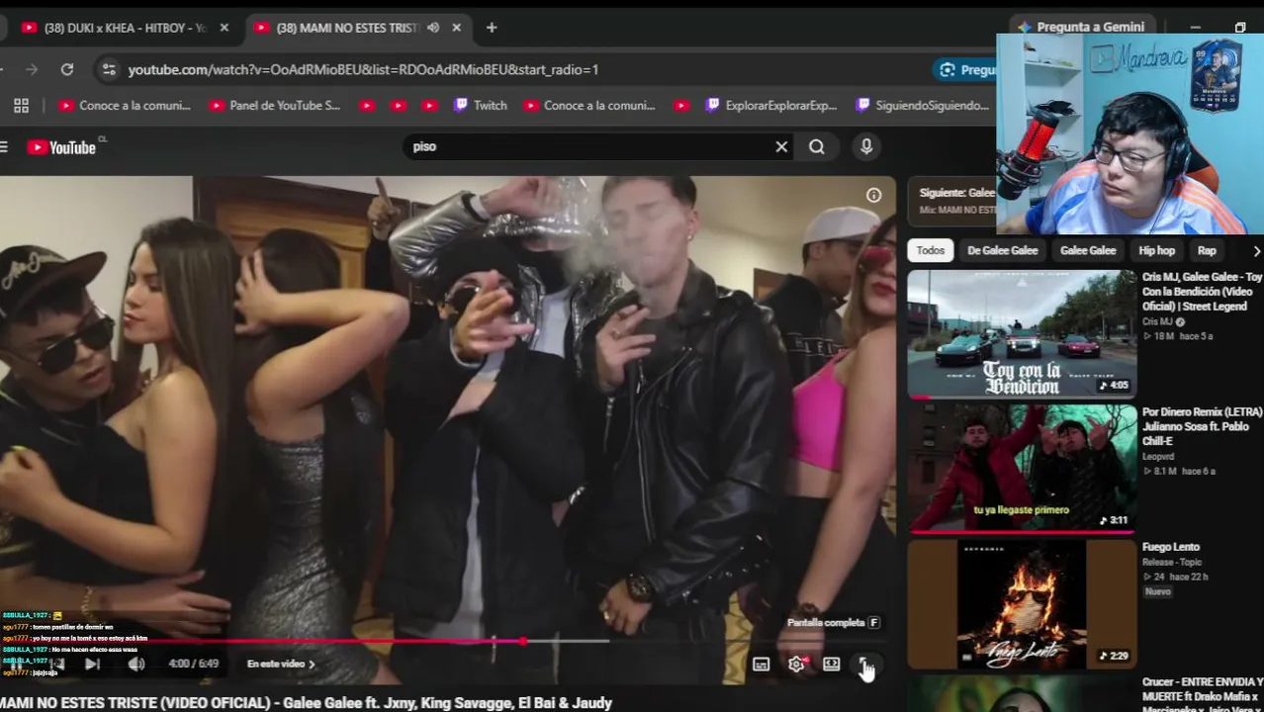Clear the YouTube search text

(781, 146)
